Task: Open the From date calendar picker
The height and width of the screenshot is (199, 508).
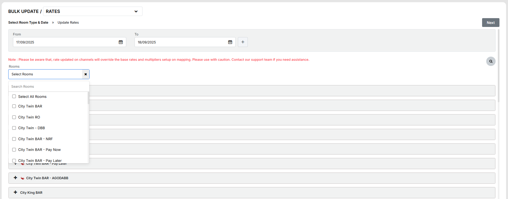Action: pyautogui.click(x=121, y=42)
